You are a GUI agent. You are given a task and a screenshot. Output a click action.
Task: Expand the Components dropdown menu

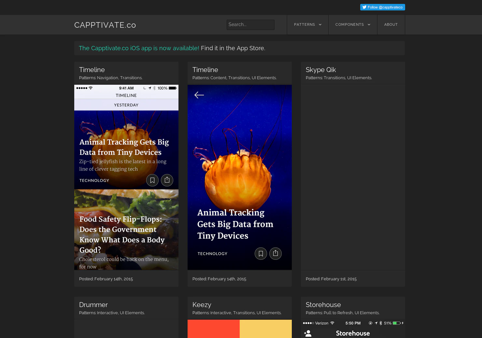click(353, 25)
